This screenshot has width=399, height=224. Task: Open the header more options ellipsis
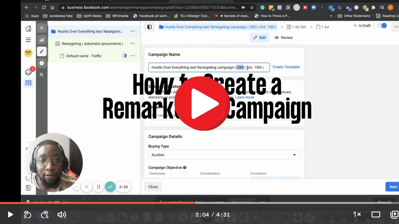coord(396,27)
